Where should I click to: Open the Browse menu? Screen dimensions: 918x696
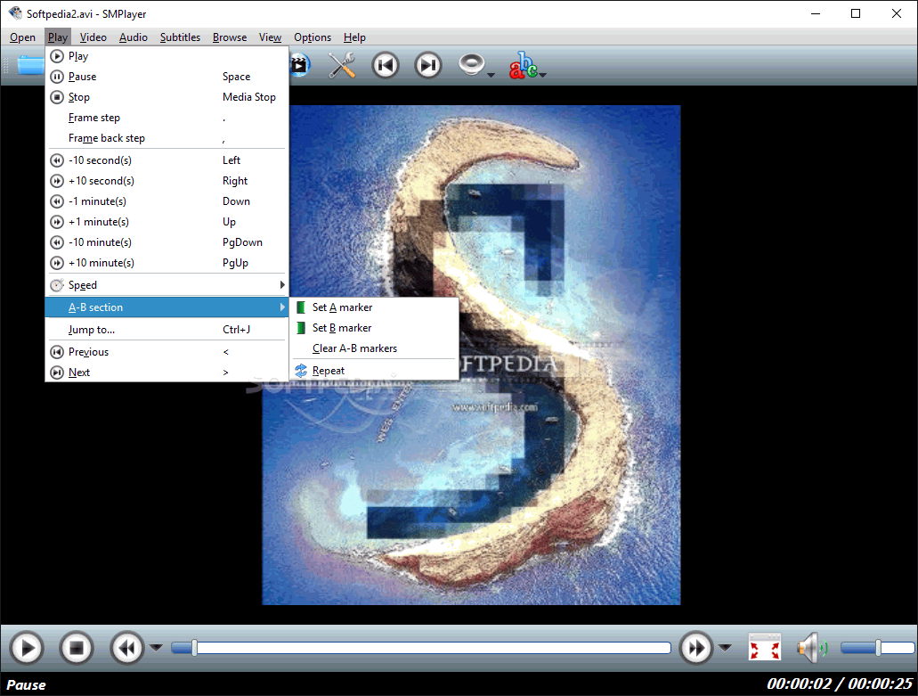pyautogui.click(x=230, y=37)
